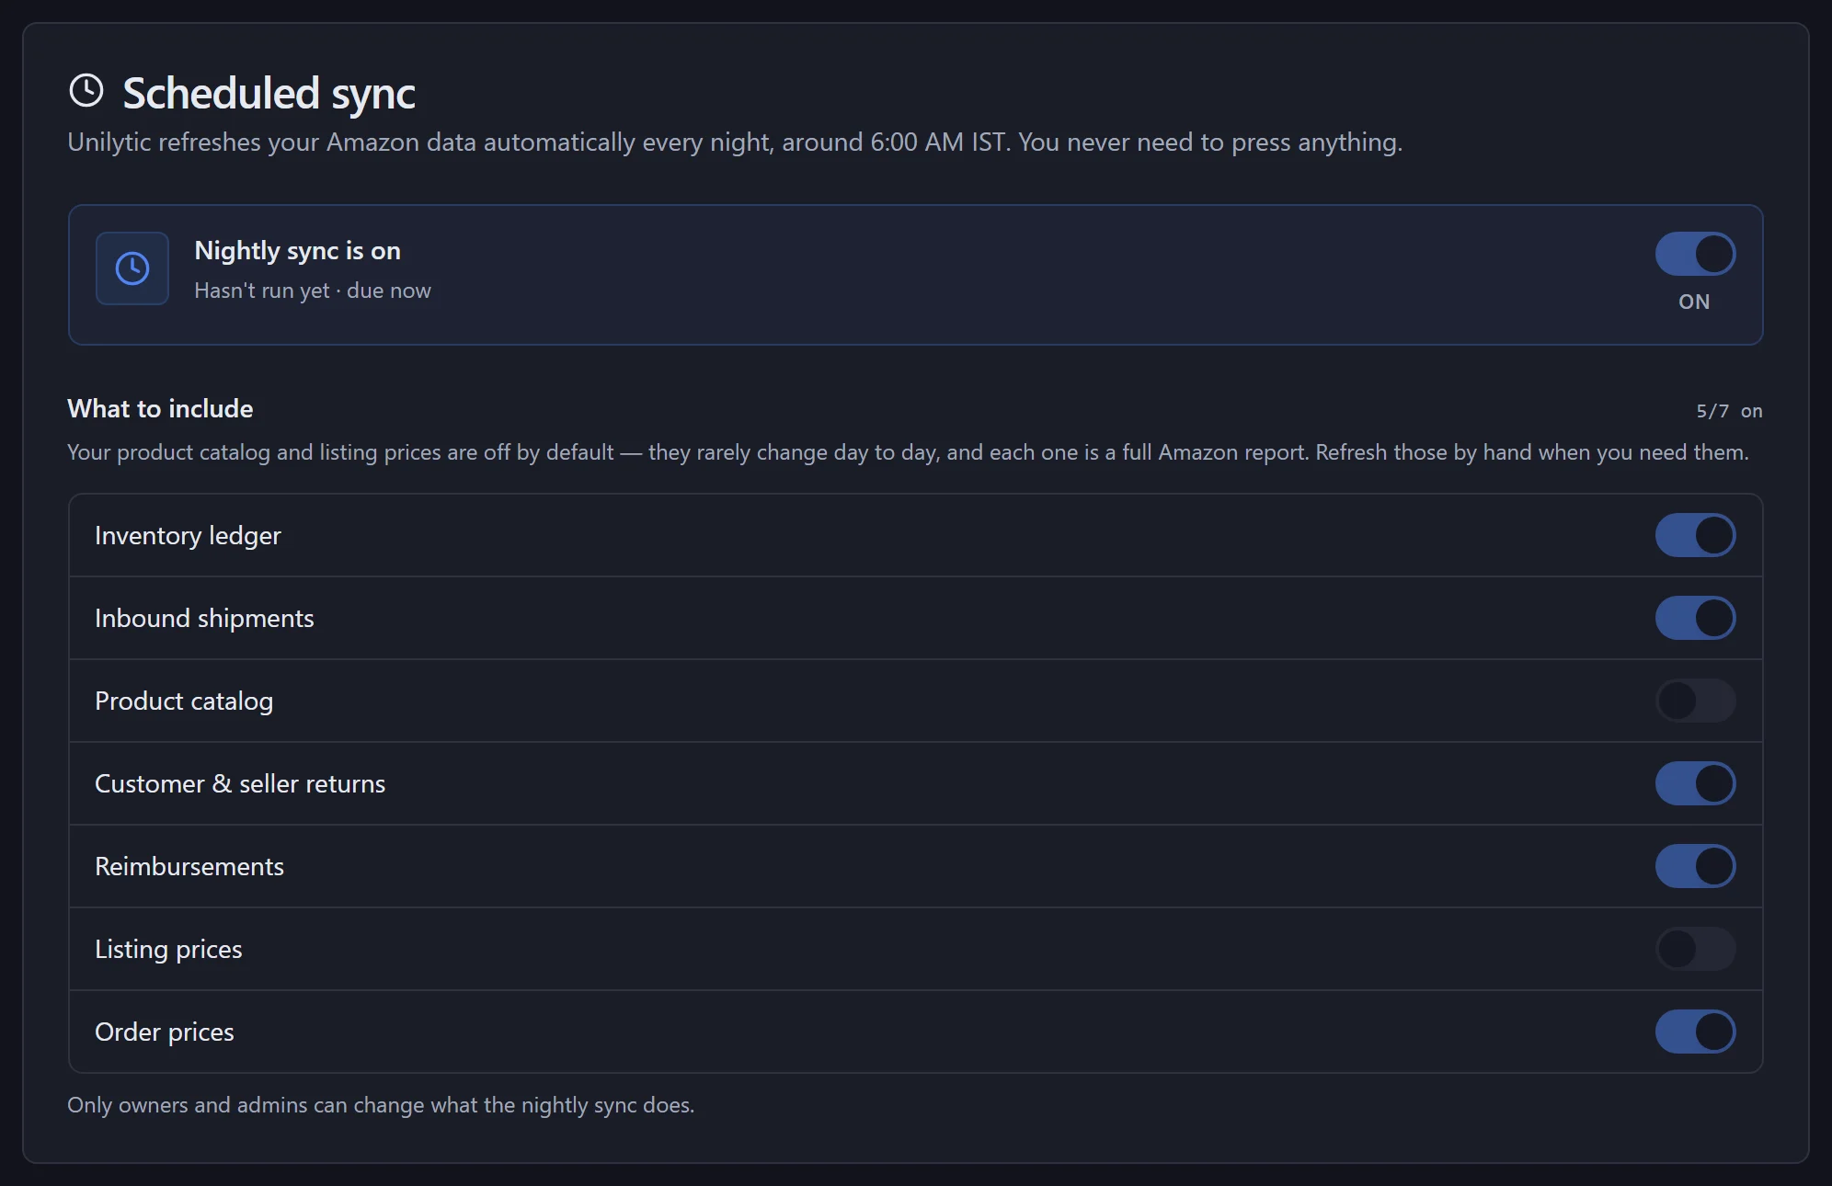Turn off the Order prices toggle

[1695, 1032]
